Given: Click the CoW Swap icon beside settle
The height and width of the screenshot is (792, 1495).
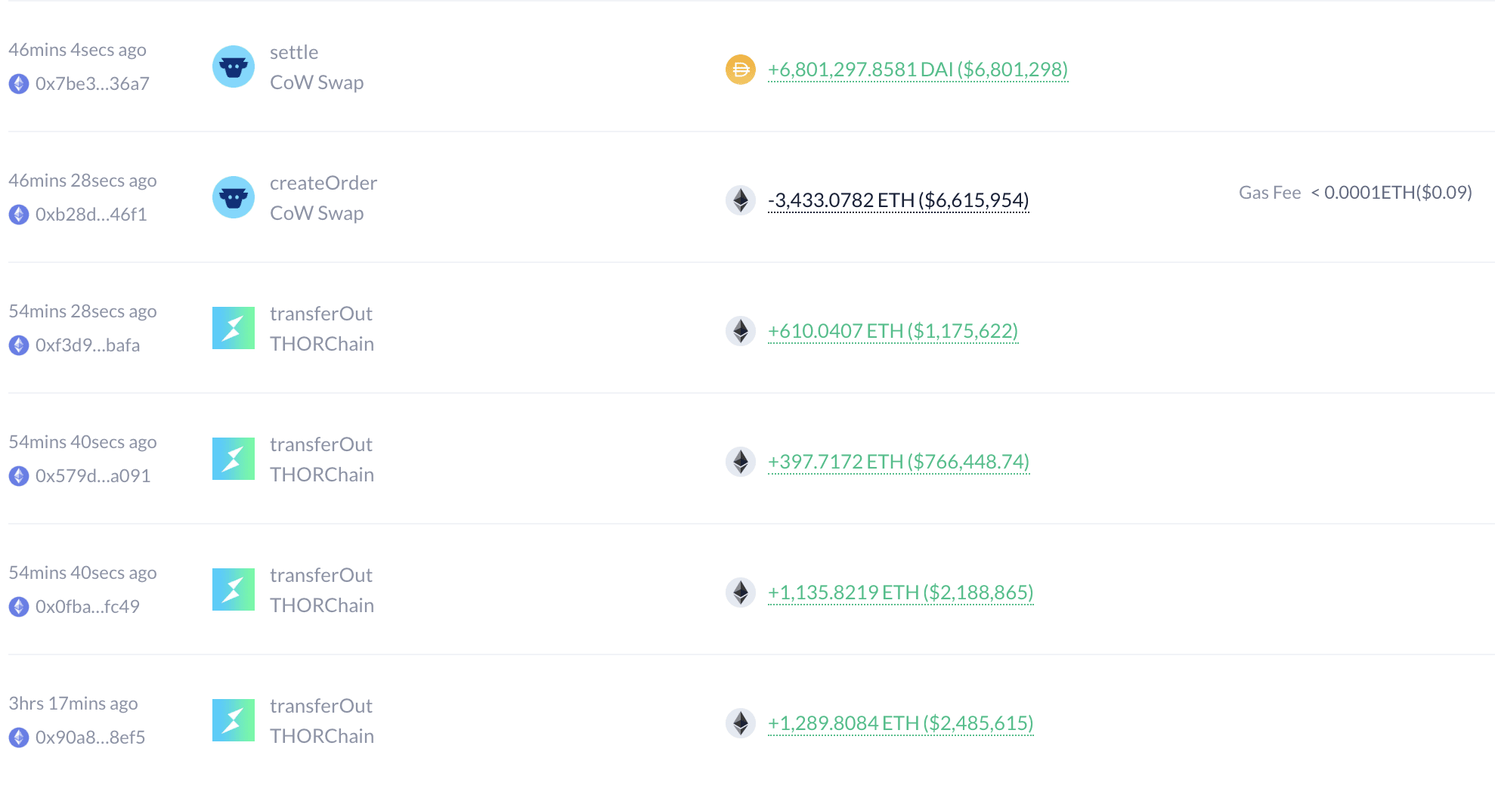Looking at the screenshot, I should click(x=233, y=67).
